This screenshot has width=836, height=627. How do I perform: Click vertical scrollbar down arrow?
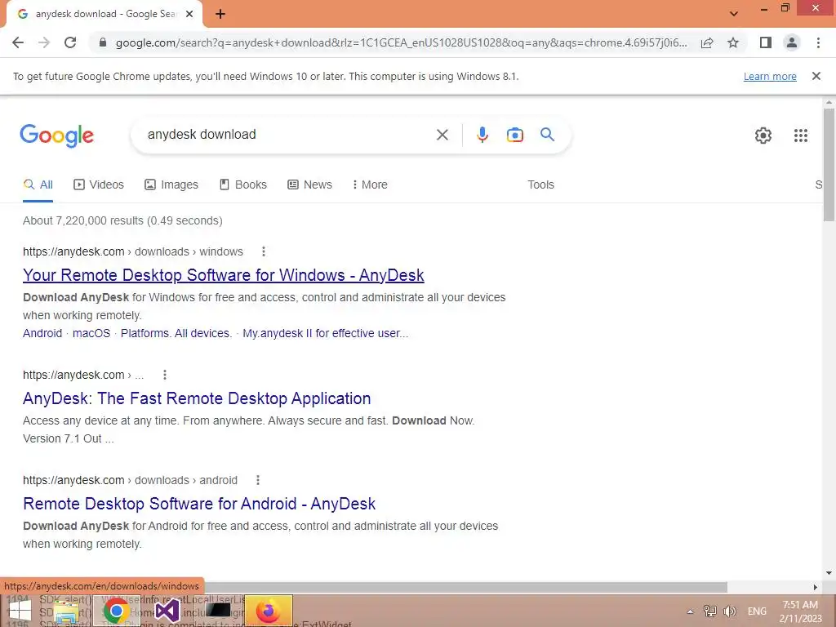[x=829, y=573]
